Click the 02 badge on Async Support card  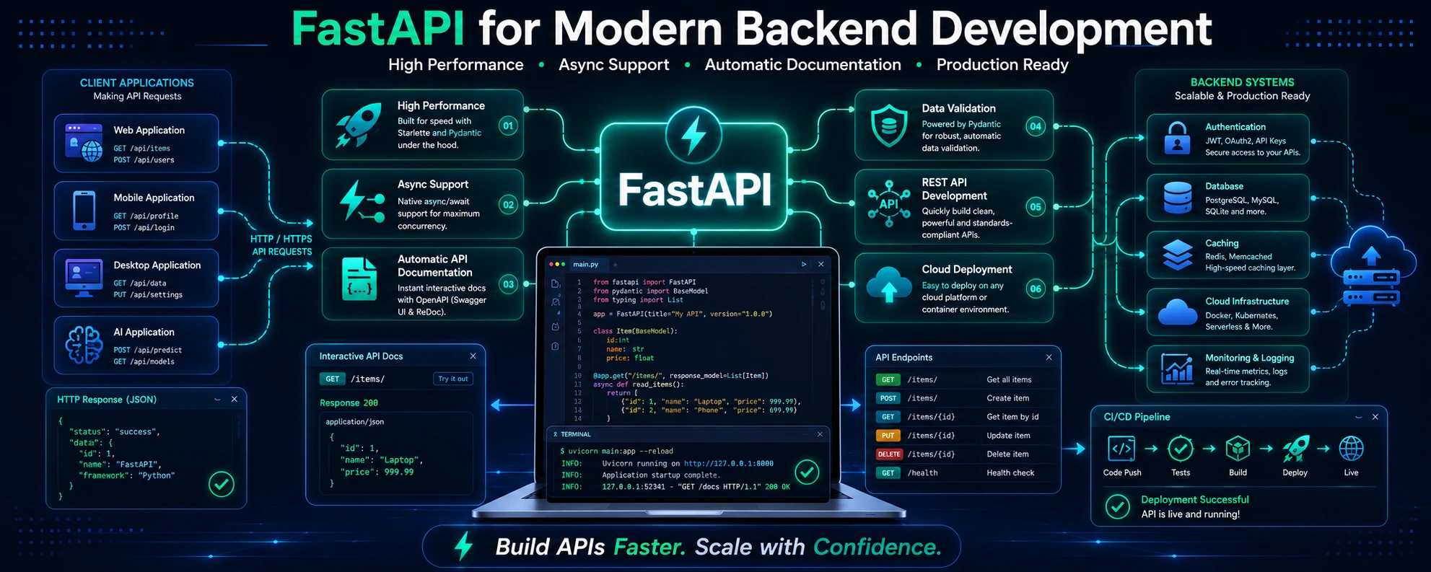509,205
